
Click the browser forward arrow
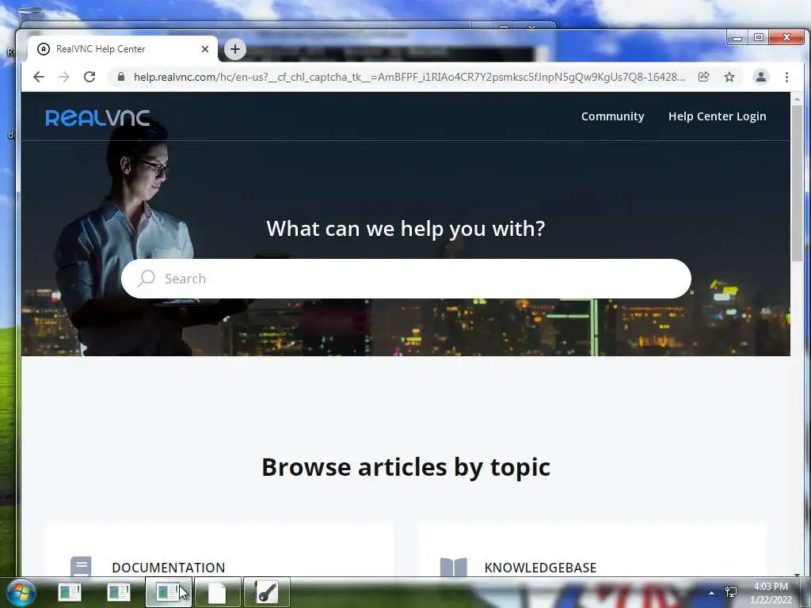(64, 77)
